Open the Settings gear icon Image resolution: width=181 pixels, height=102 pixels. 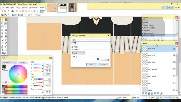[176, 8]
